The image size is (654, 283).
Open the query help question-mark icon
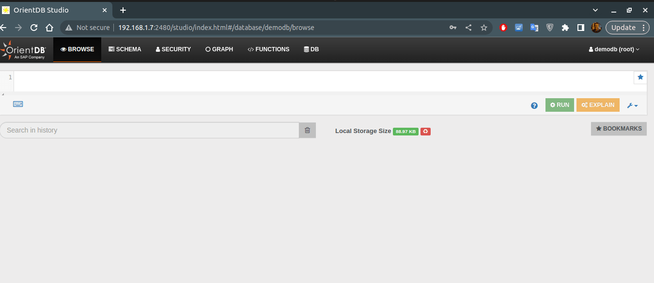click(x=534, y=105)
